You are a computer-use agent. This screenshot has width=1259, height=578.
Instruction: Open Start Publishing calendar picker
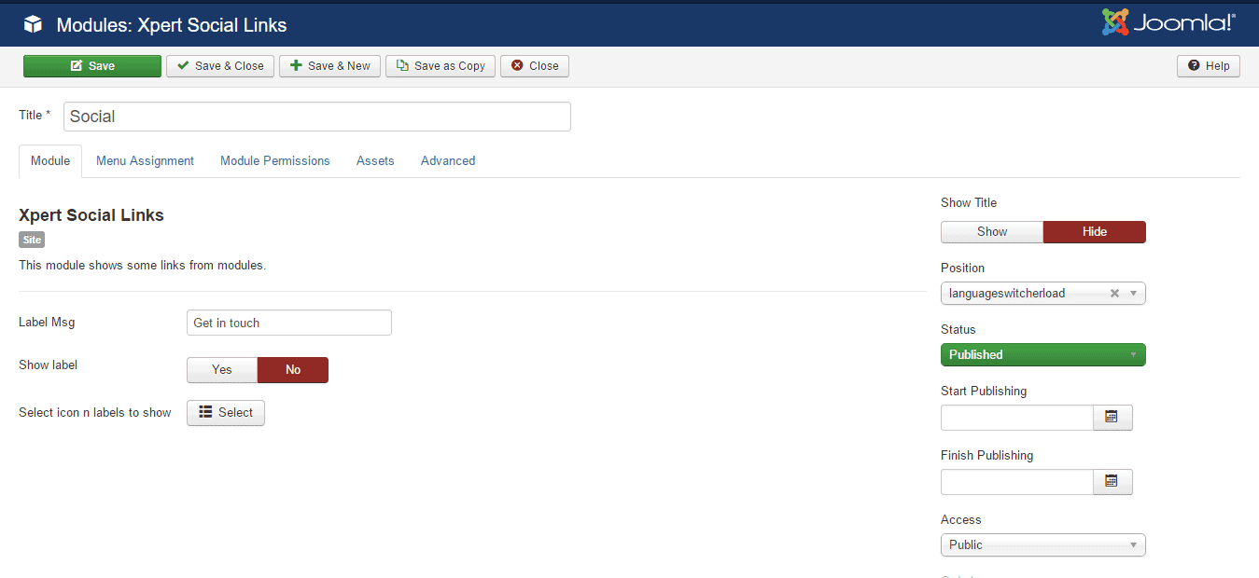pos(1112,418)
